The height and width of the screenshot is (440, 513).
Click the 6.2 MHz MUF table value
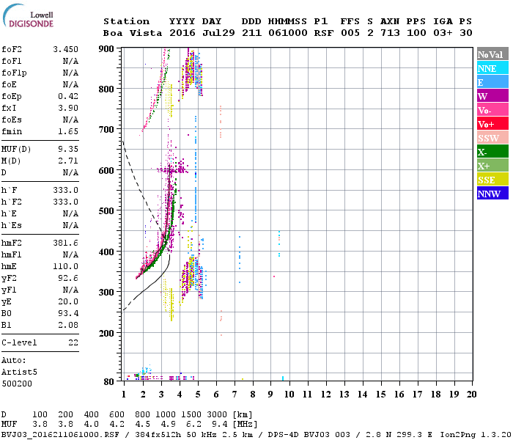(193, 425)
